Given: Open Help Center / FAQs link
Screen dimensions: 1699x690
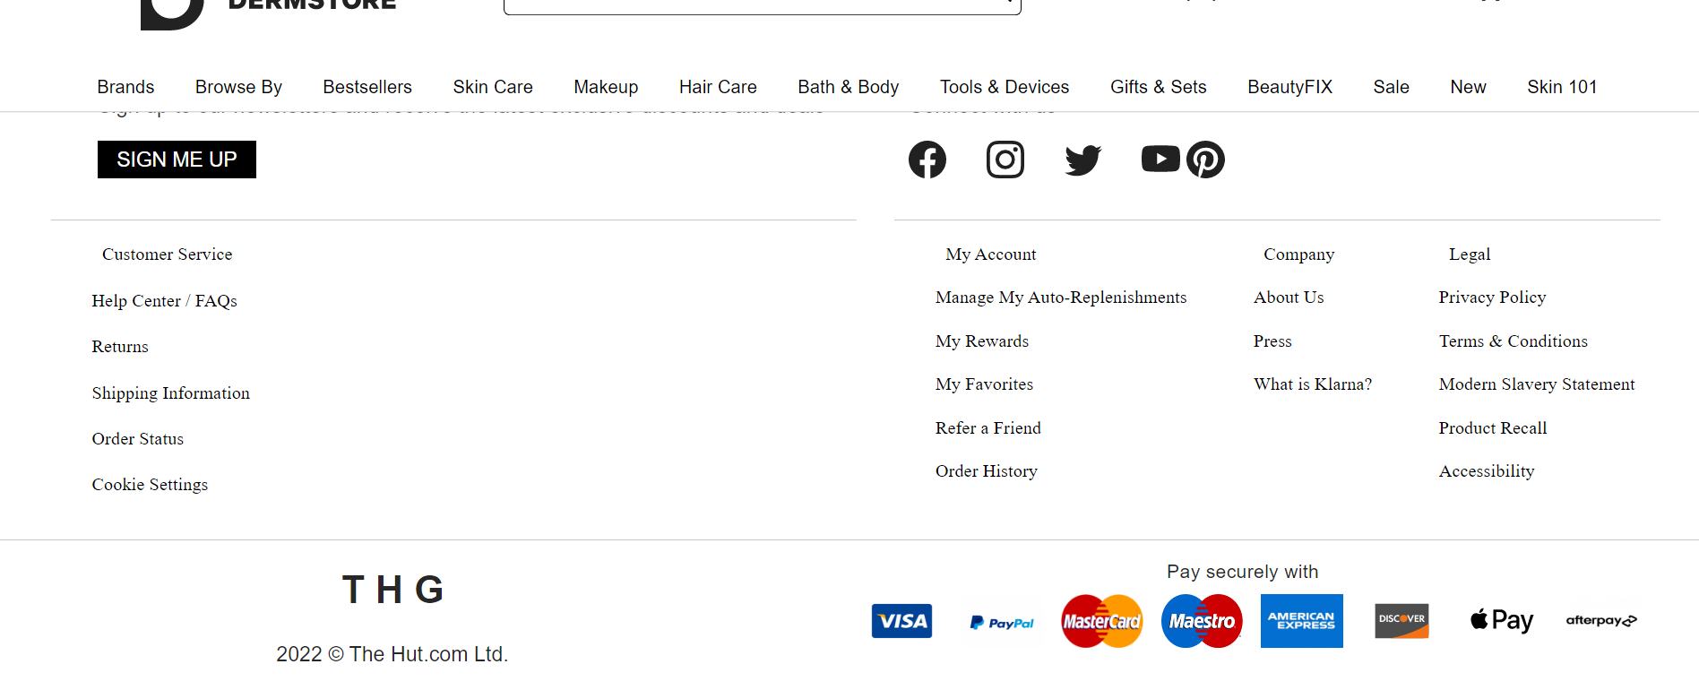Looking at the screenshot, I should pyautogui.click(x=164, y=301).
